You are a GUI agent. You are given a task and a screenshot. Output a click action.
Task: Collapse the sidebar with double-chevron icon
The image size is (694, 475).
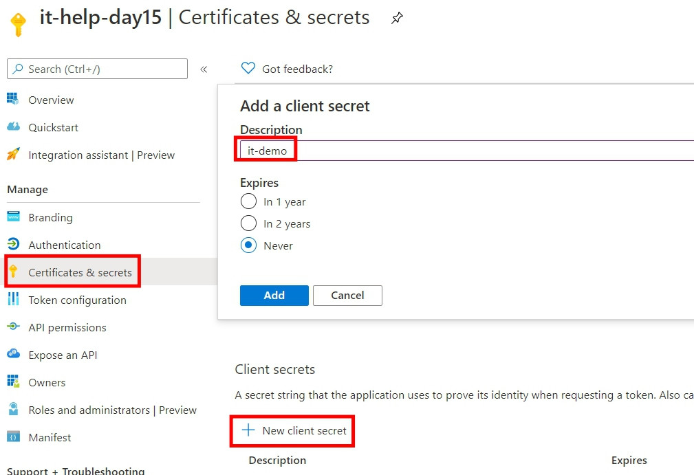point(204,69)
